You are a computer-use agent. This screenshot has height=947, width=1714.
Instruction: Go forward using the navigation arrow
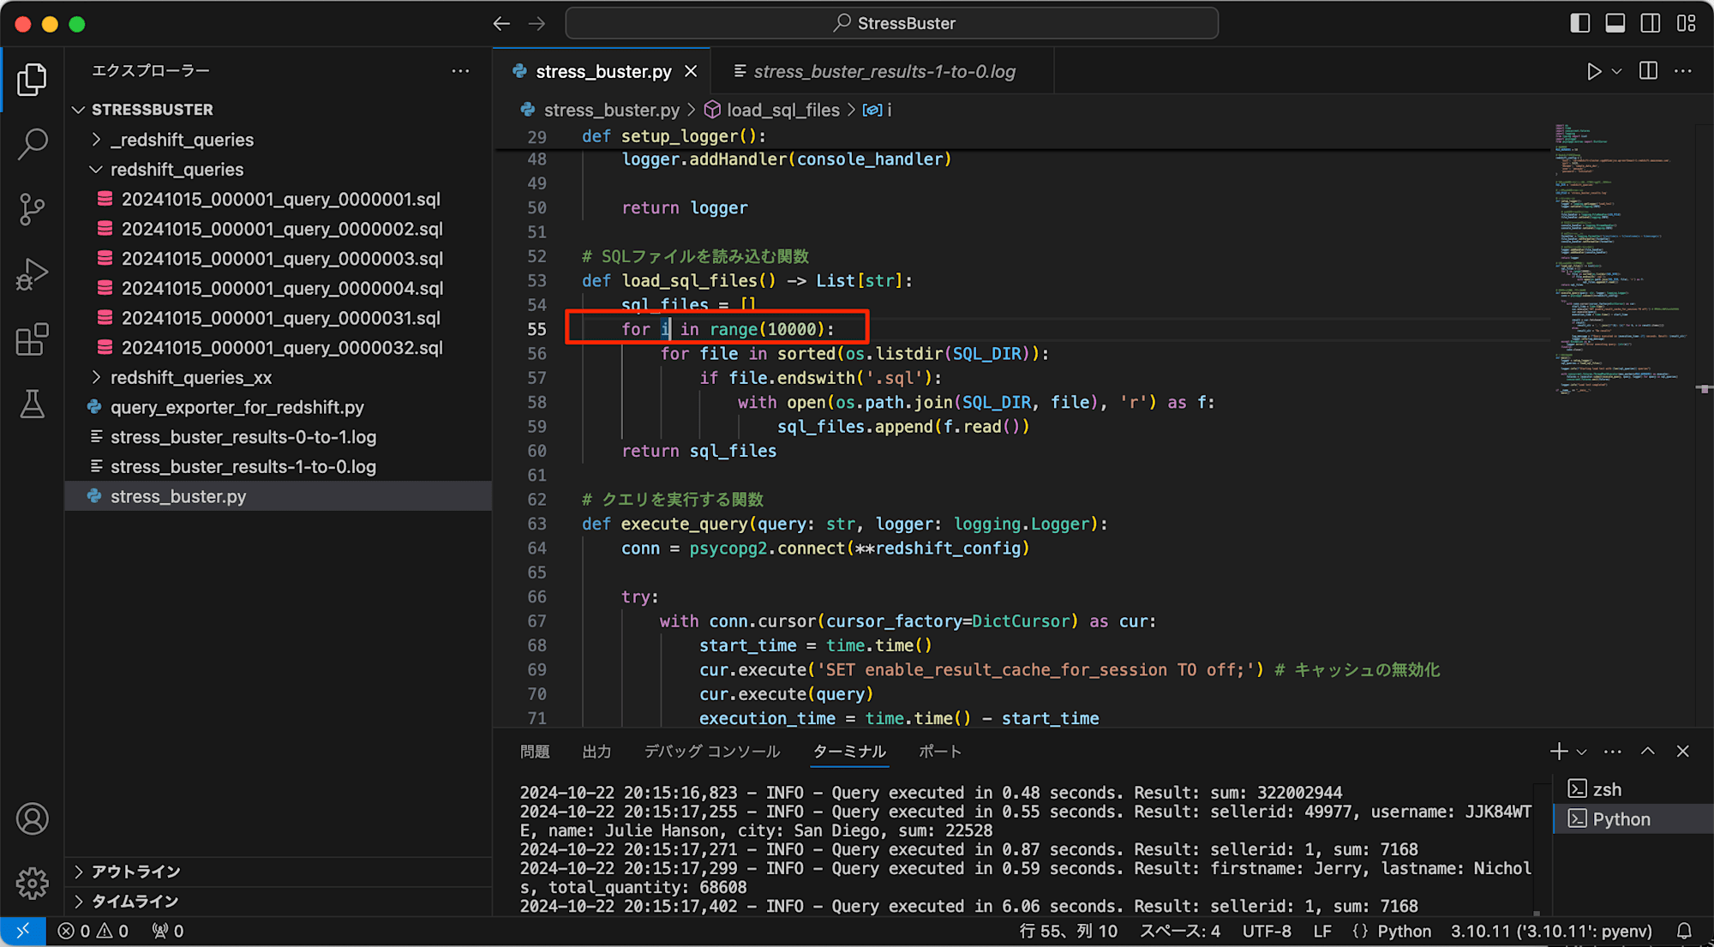(x=537, y=23)
